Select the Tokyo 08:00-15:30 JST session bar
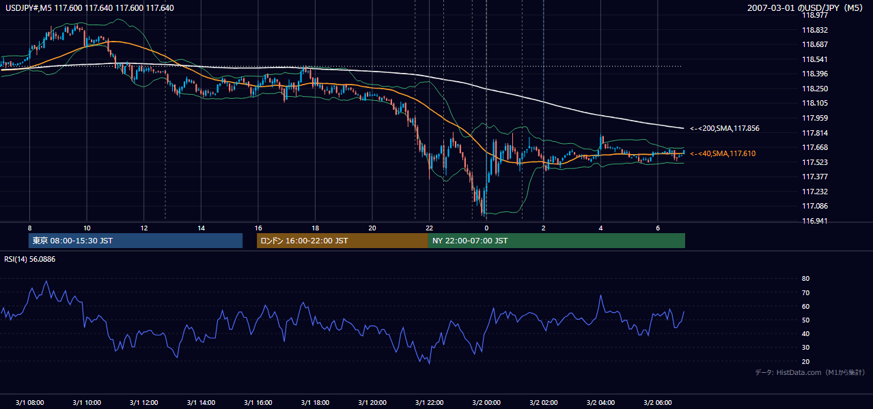 pos(136,241)
